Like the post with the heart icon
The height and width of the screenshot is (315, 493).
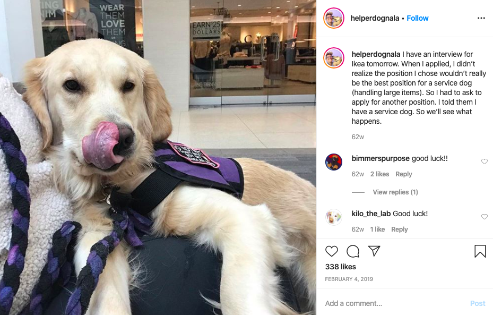coord(331,251)
